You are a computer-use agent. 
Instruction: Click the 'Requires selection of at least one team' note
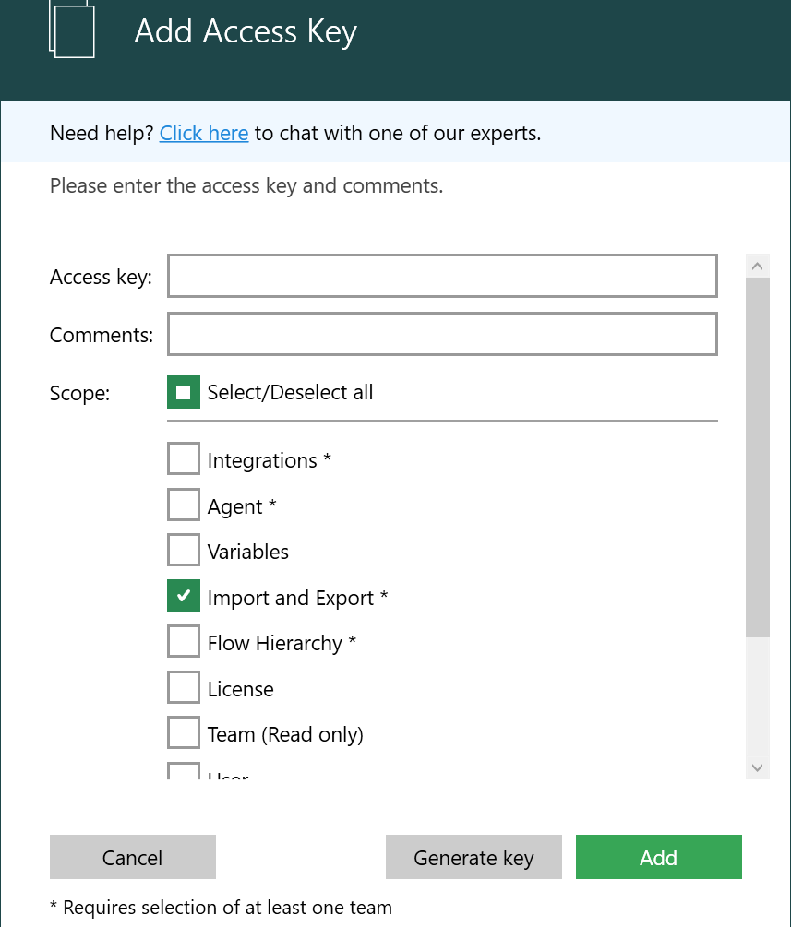pyautogui.click(x=221, y=908)
